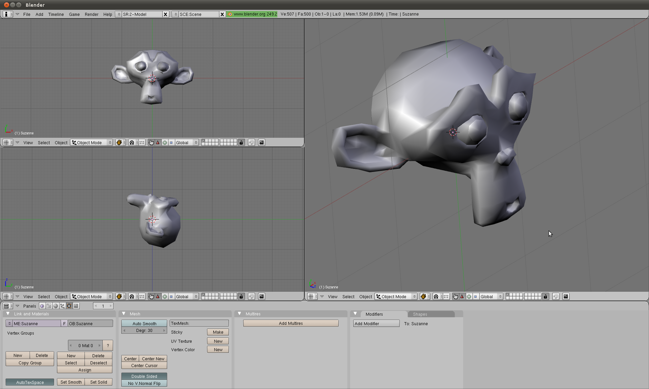Toggle rotate manipulator circle in perspective view

(469, 296)
